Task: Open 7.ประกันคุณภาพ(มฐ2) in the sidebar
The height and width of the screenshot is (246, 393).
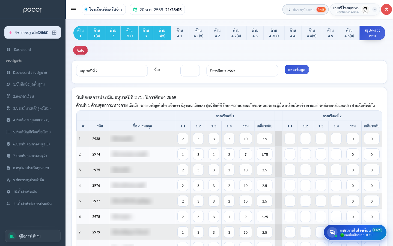Action: click(30, 156)
